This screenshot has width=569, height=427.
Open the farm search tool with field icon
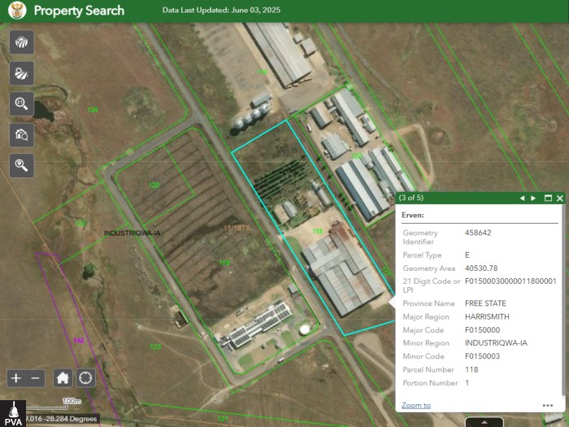(x=22, y=42)
